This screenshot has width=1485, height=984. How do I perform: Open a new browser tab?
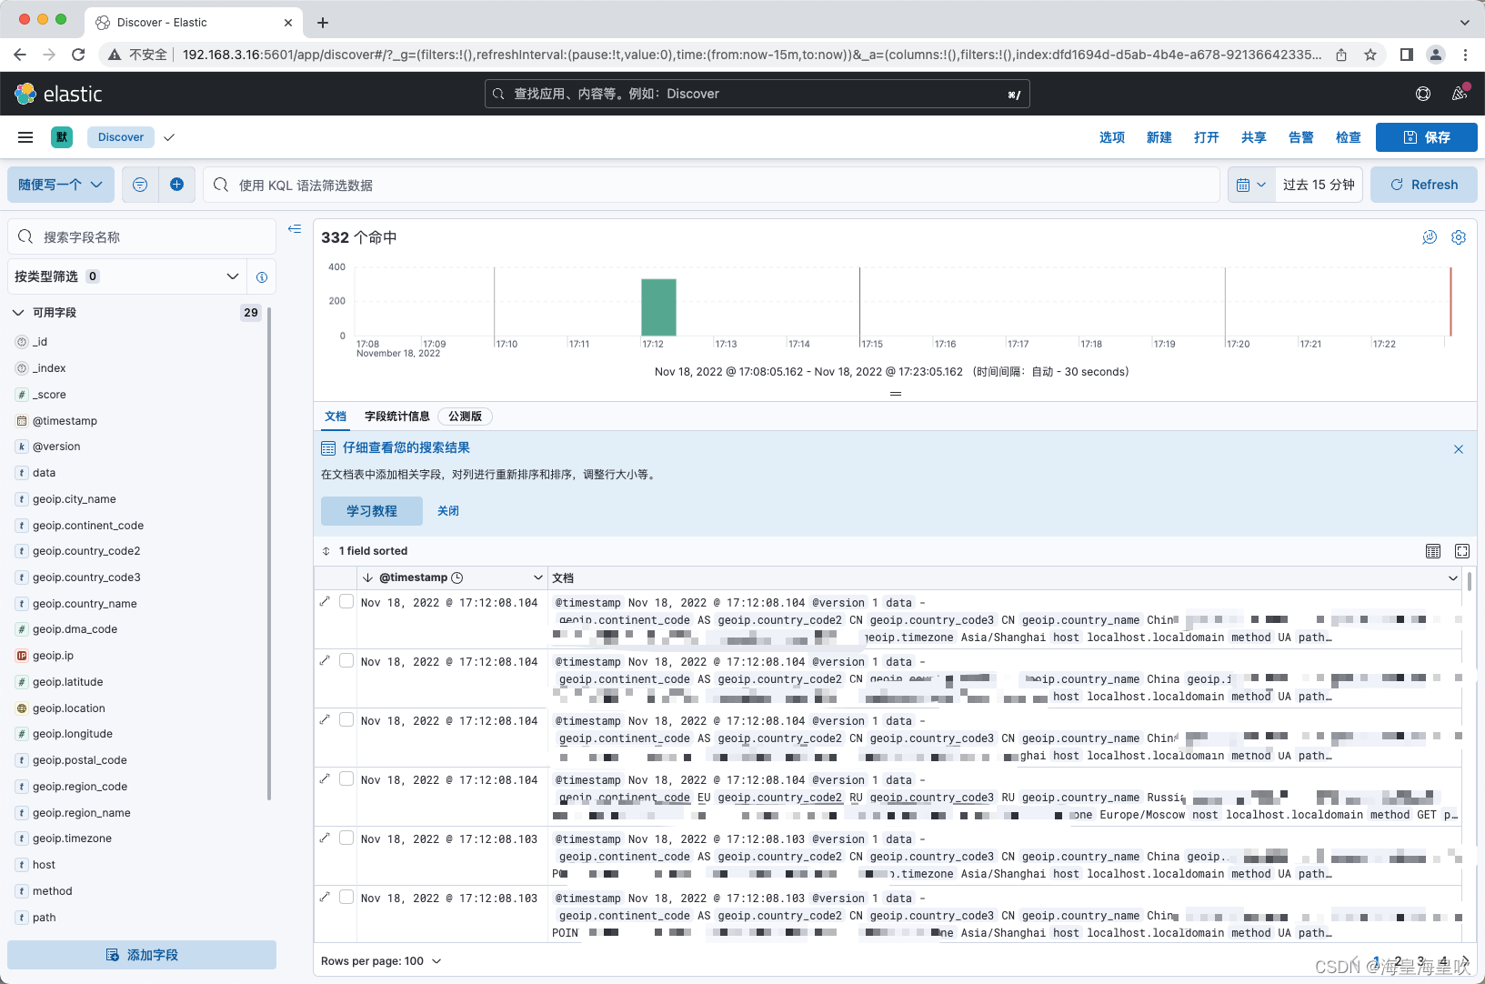pos(323,22)
